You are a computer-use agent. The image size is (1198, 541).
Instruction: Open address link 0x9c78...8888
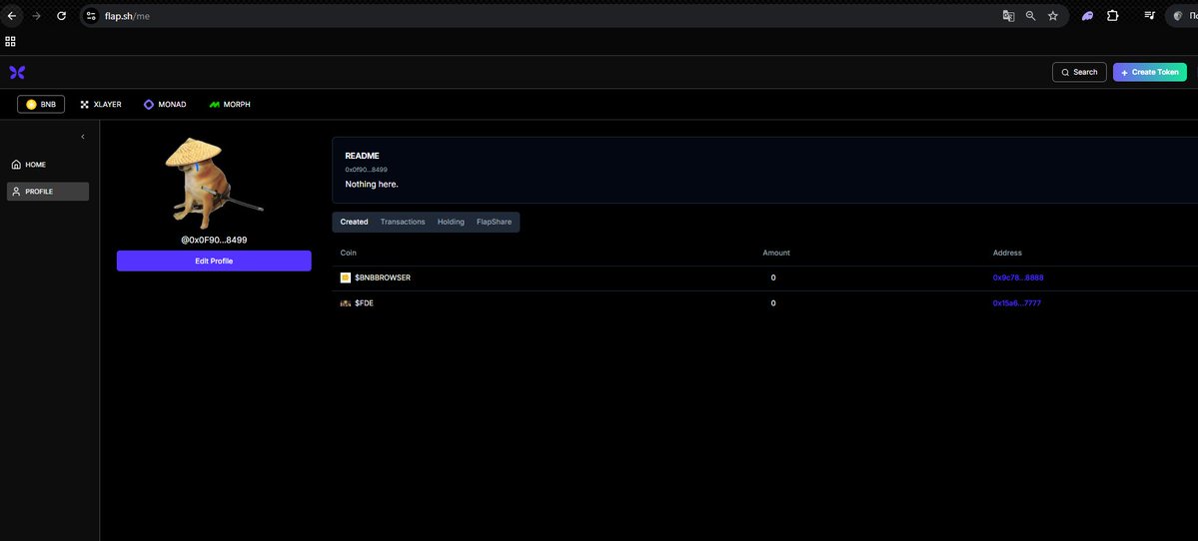1018,277
